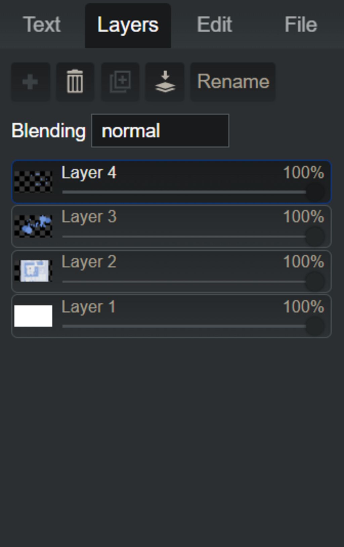Click the white Layer 1 thumbnail
The image size is (344, 547).
33,316
